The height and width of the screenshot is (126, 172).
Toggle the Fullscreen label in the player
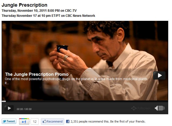(x=144, y=108)
